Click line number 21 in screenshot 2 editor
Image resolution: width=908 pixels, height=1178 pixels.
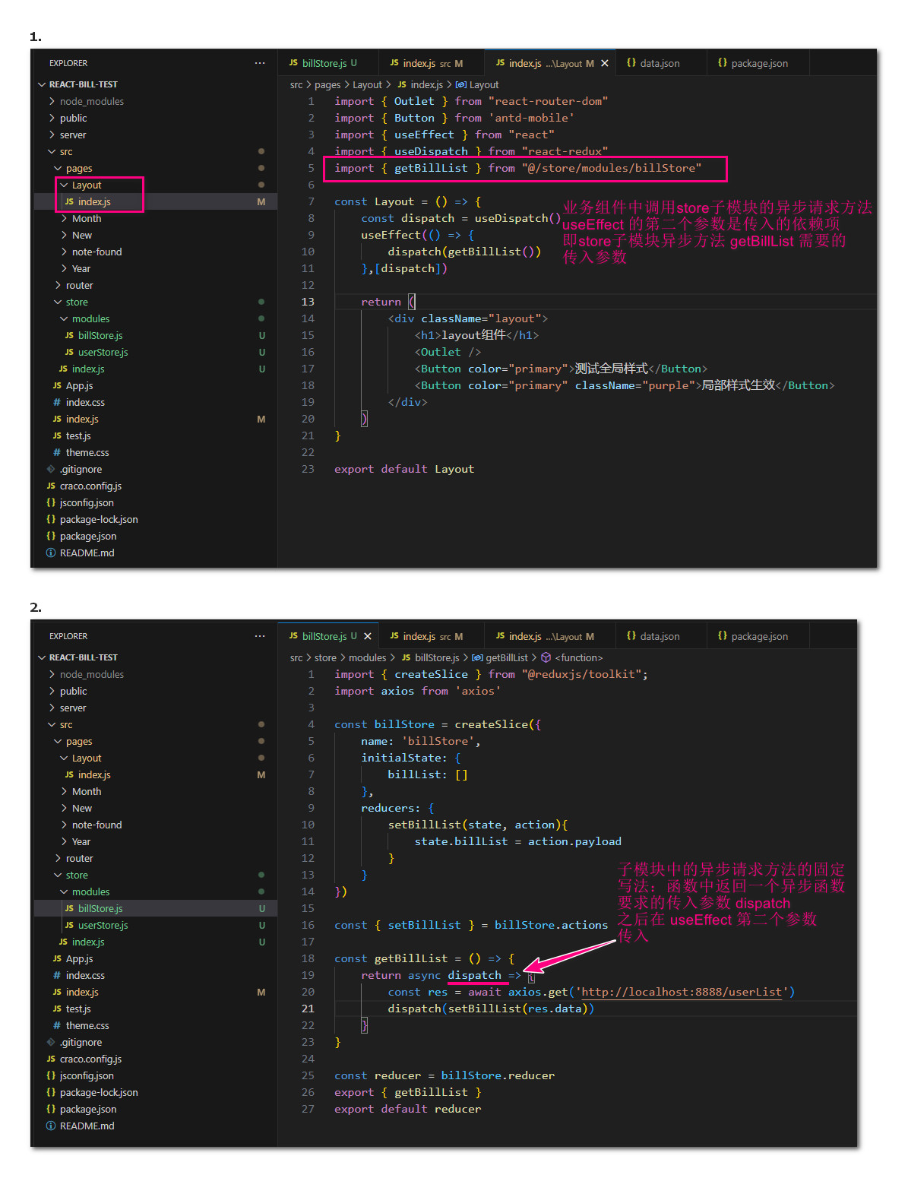pyautogui.click(x=308, y=1009)
